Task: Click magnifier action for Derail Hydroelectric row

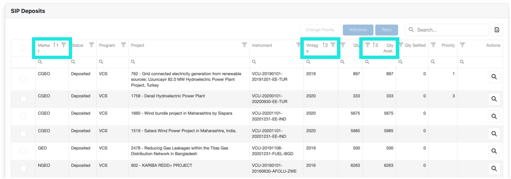Action: coord(494,99)
